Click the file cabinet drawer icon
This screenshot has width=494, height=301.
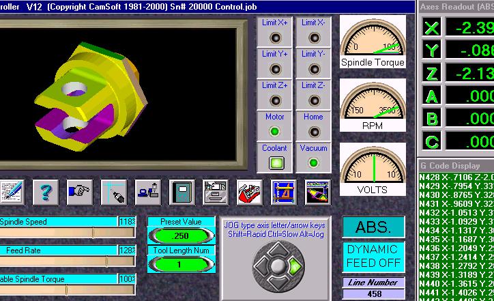pos(216,192)
